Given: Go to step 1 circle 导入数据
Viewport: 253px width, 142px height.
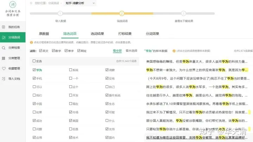Looking at the screenshot, I should pos(60,13).
